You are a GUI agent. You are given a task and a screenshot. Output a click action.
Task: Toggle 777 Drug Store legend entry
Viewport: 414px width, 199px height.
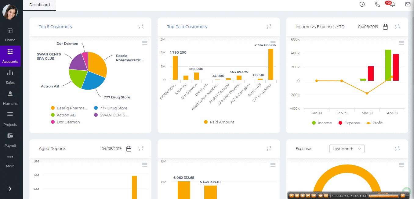click(x=111, y=108)
